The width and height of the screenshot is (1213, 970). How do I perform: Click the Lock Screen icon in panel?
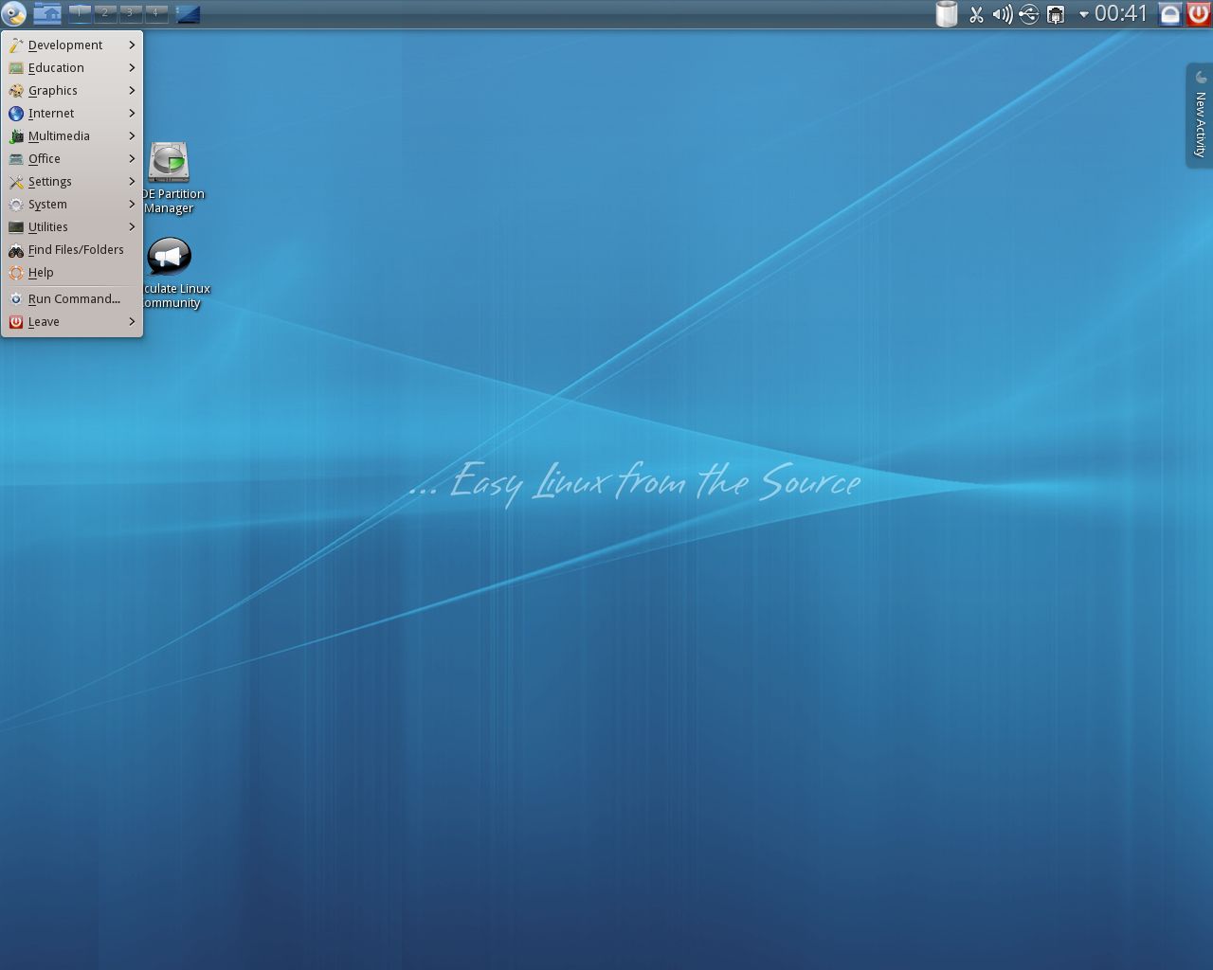point(1170,14)
